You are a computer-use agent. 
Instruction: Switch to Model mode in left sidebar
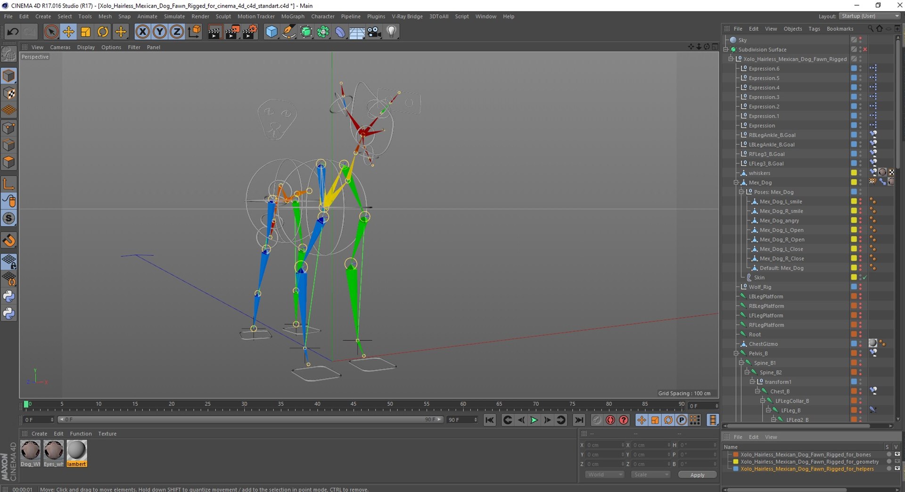tap(9, 75)
